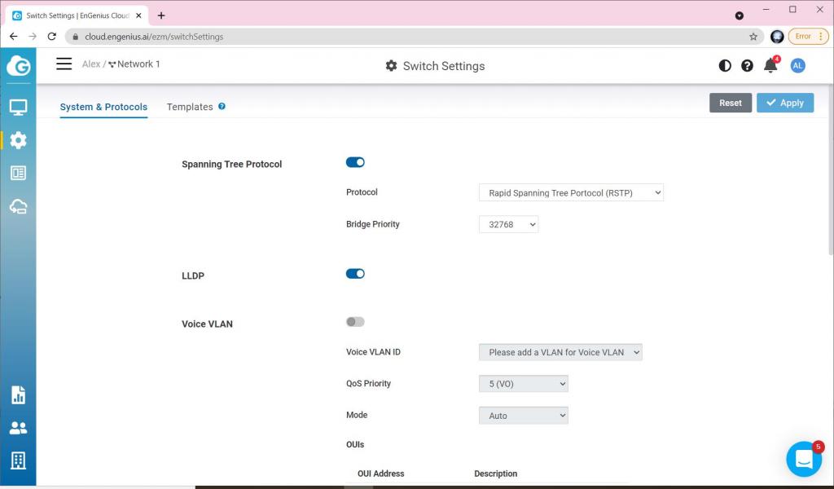Image resolution: width=834 pixels, height=489 pixels.
Task: Open the organization building icon in sidebar
Action: (18, 460)
